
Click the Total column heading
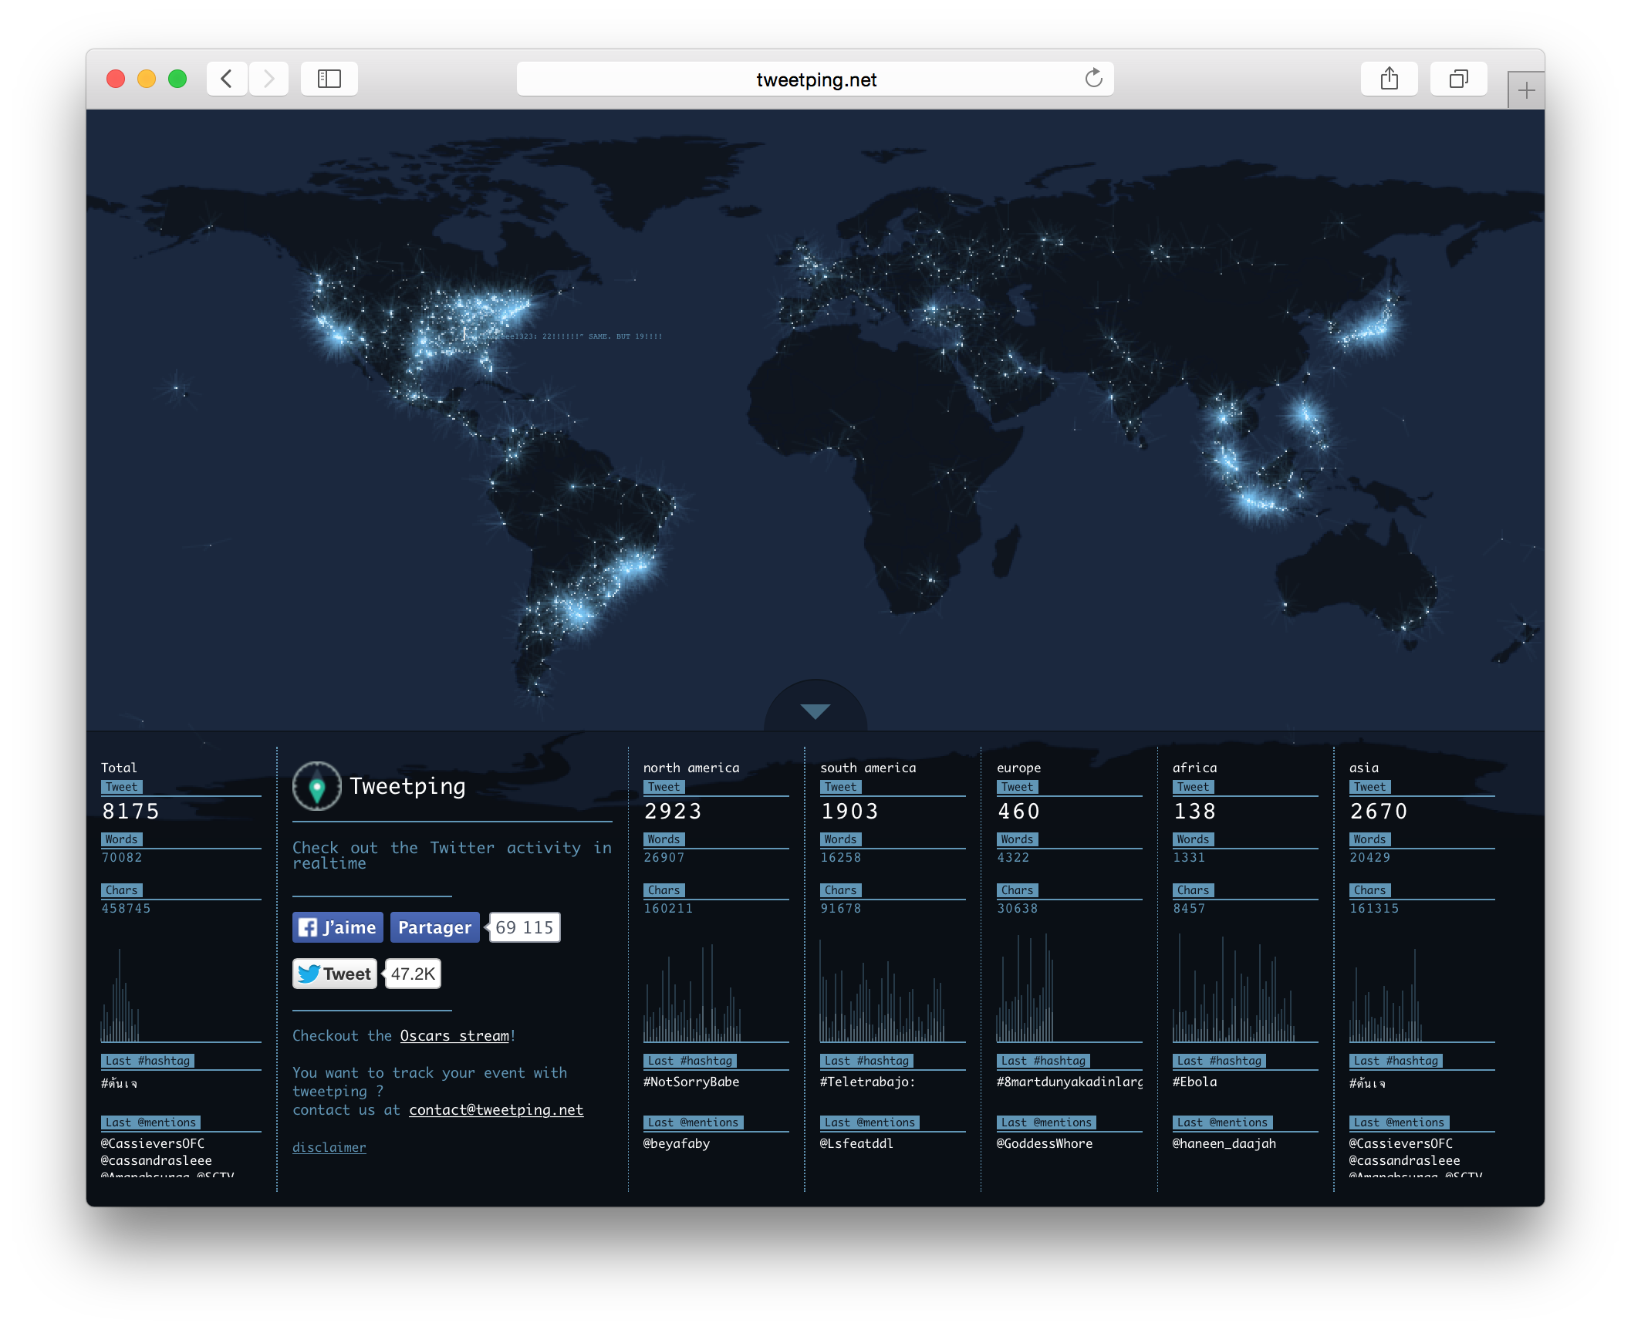(x=119, y=768)
